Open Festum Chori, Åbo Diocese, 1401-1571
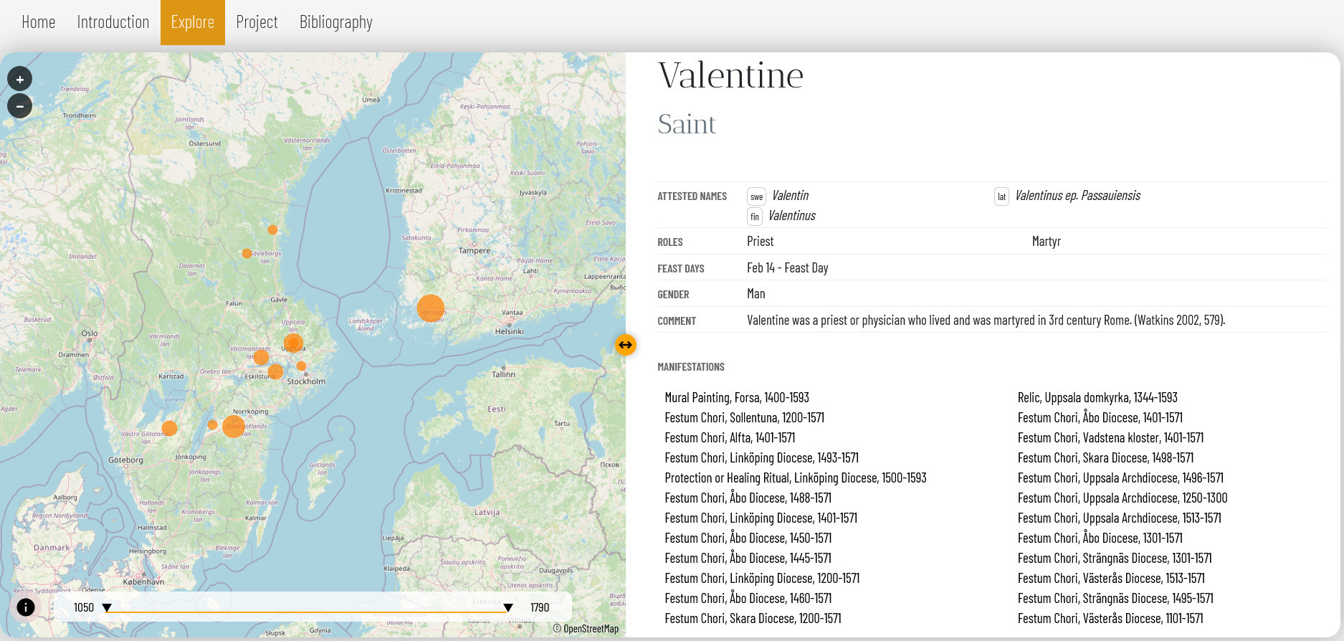This screenshot has width=1344, height=641. 1100,418
